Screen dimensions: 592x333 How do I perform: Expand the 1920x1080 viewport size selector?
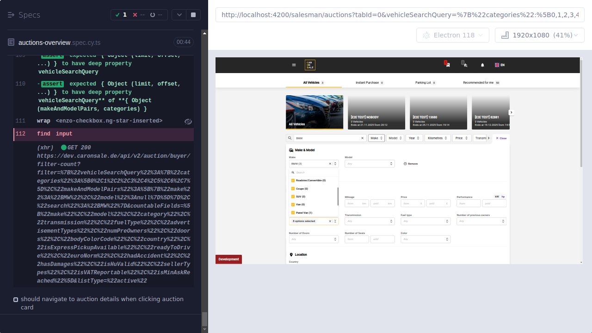tap(539, 35)
